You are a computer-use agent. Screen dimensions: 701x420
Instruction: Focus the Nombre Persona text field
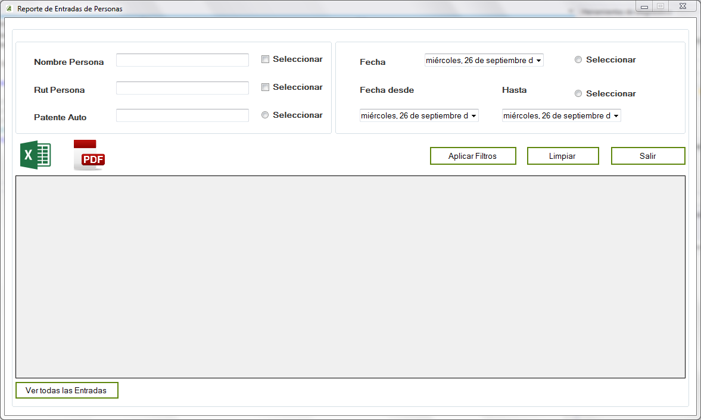click(182, 60)
